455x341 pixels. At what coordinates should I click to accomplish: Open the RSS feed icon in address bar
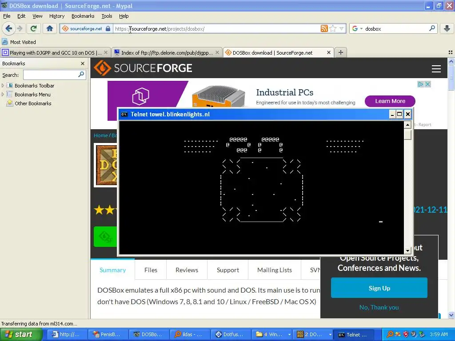(x=324, y=28)
